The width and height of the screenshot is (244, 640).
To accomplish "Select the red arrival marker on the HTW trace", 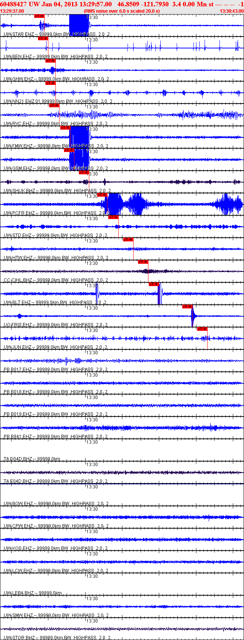I will click(128, 240).
